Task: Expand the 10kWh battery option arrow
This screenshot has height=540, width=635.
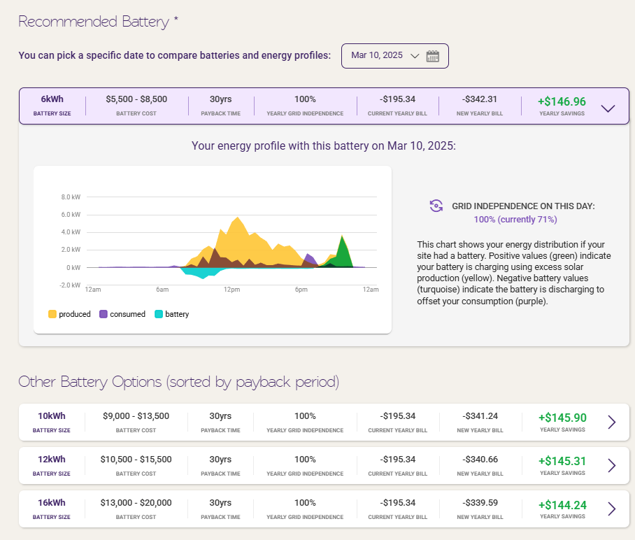Action: coord(611,422)
